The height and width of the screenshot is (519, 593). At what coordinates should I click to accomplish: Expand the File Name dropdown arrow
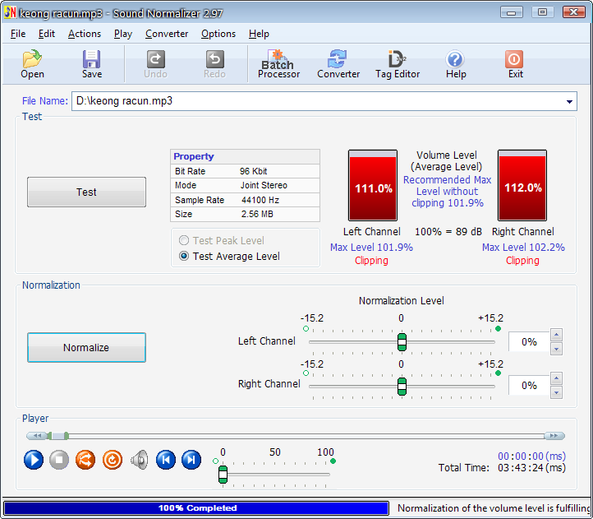(x=569, y=101)
